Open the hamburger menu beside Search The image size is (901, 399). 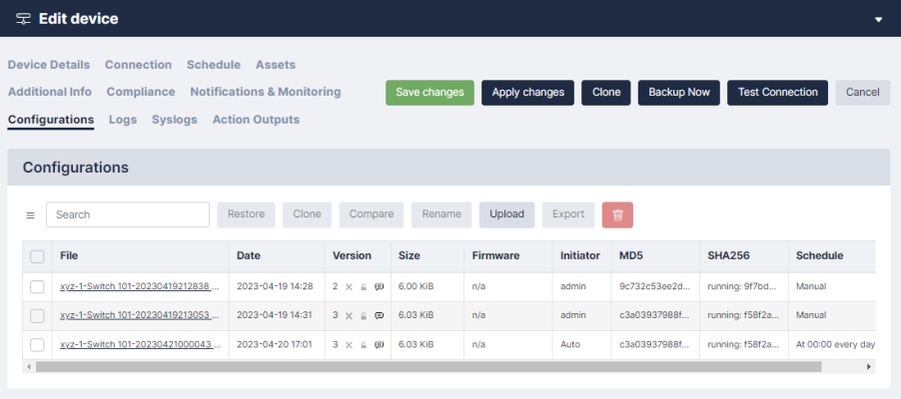(30, 215)
